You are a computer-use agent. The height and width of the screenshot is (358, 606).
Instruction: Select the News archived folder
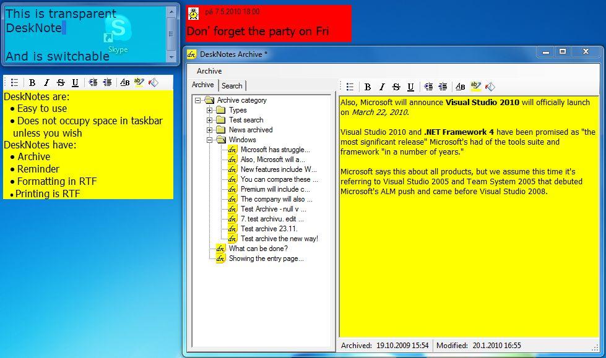pos(251,130)
